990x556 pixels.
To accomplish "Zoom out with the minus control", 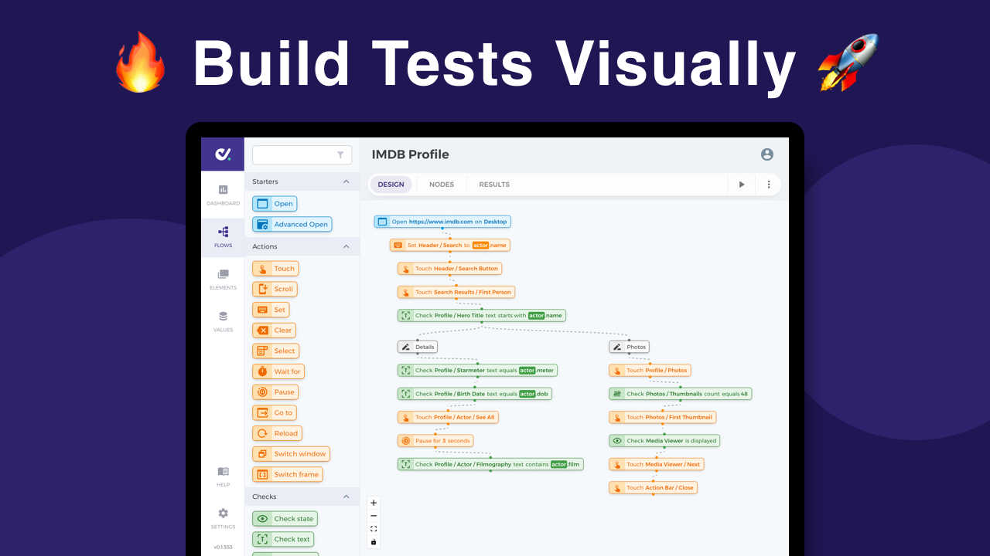I will pyautogui.click(x=374, y=516).
